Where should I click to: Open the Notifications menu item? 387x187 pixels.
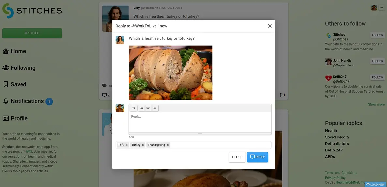click(x=27, y=101)
